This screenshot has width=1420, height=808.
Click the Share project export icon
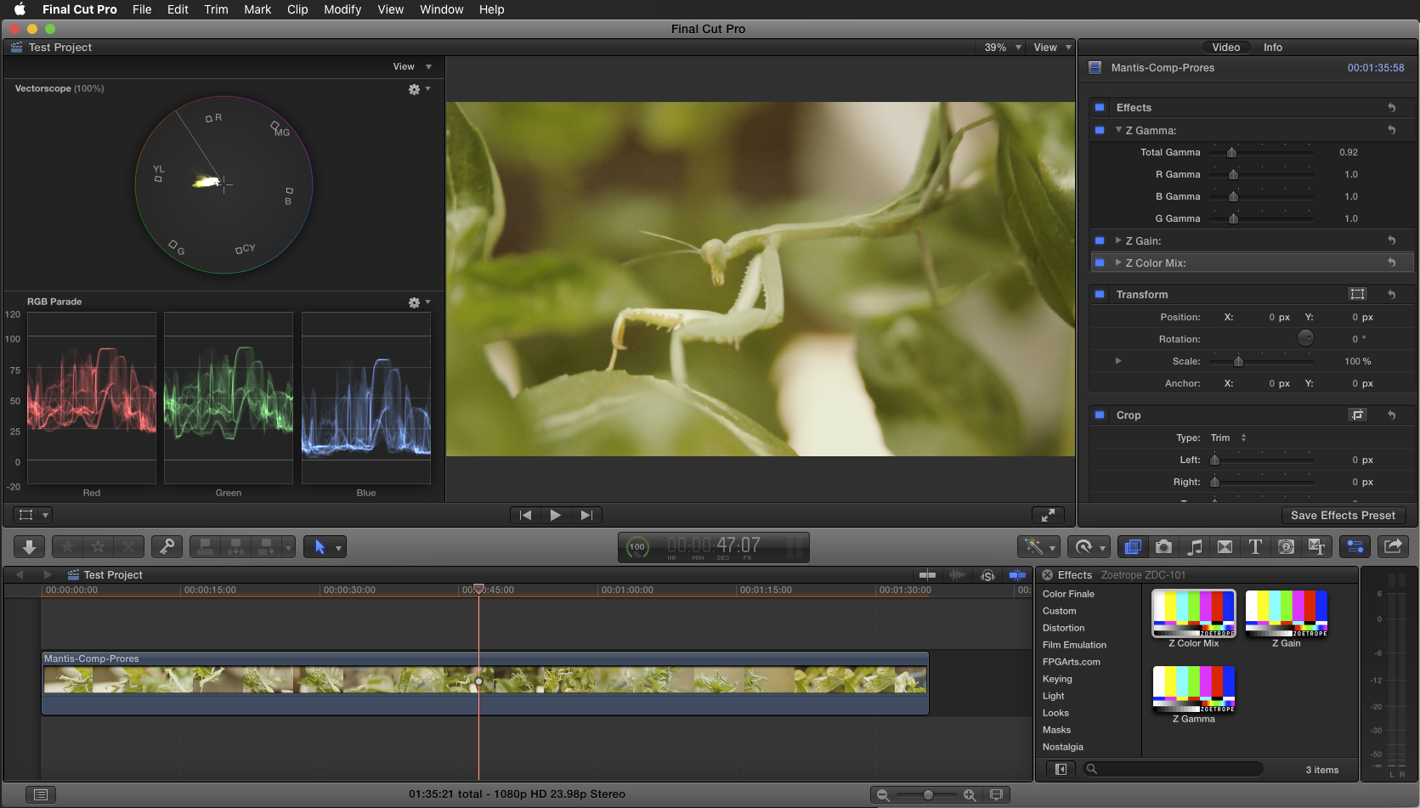[x=1393, y=547]
